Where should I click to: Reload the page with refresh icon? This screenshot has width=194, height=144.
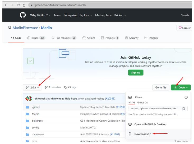click(18, 5)
